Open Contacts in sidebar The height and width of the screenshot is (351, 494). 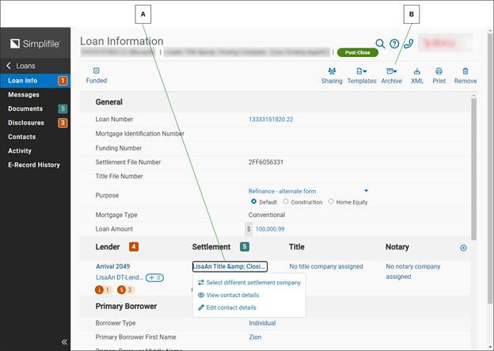tap(21, 137)
